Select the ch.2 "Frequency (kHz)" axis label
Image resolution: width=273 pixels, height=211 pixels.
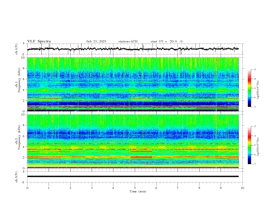pyautogui.click(x=19, y=137)
